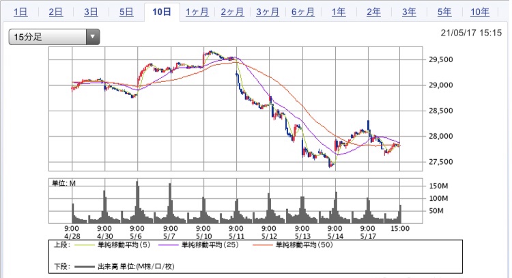Click the 15:00 time axis label
The image size is (512, 278).
(400, 228)
